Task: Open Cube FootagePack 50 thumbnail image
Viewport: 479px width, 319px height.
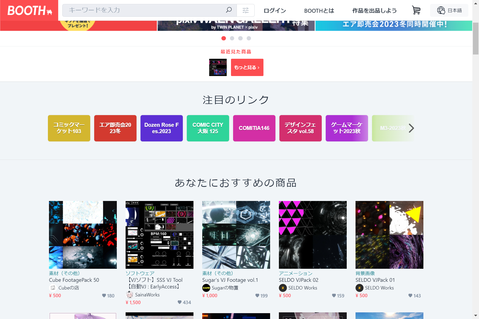Action: (83, 235)
